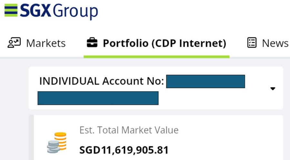The image size is (290, 160).
Task: Click the Est. Total Market Value label
Action: point(129,130)
